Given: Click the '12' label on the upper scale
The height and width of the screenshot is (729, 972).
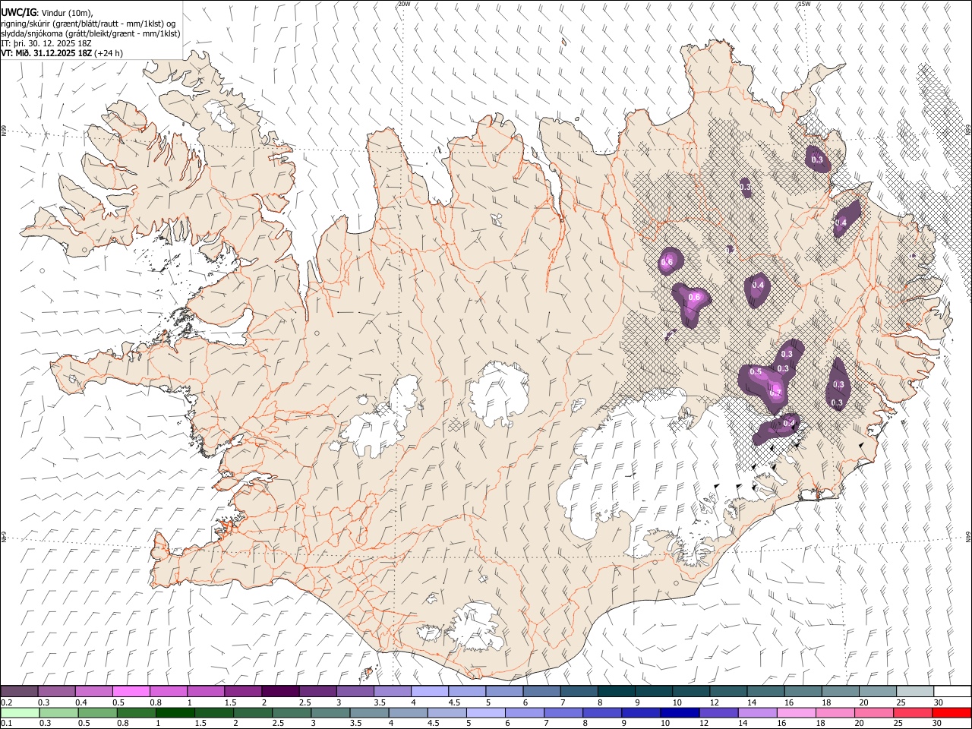Looking at the screenshot, I should (714, 702).
